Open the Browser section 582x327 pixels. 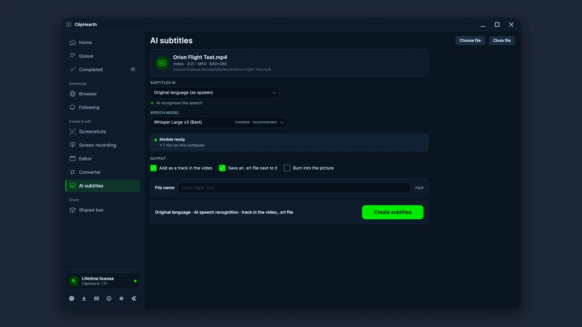click(103, 94)
